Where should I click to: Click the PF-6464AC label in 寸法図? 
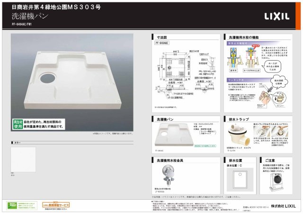(x=162, y=43)
